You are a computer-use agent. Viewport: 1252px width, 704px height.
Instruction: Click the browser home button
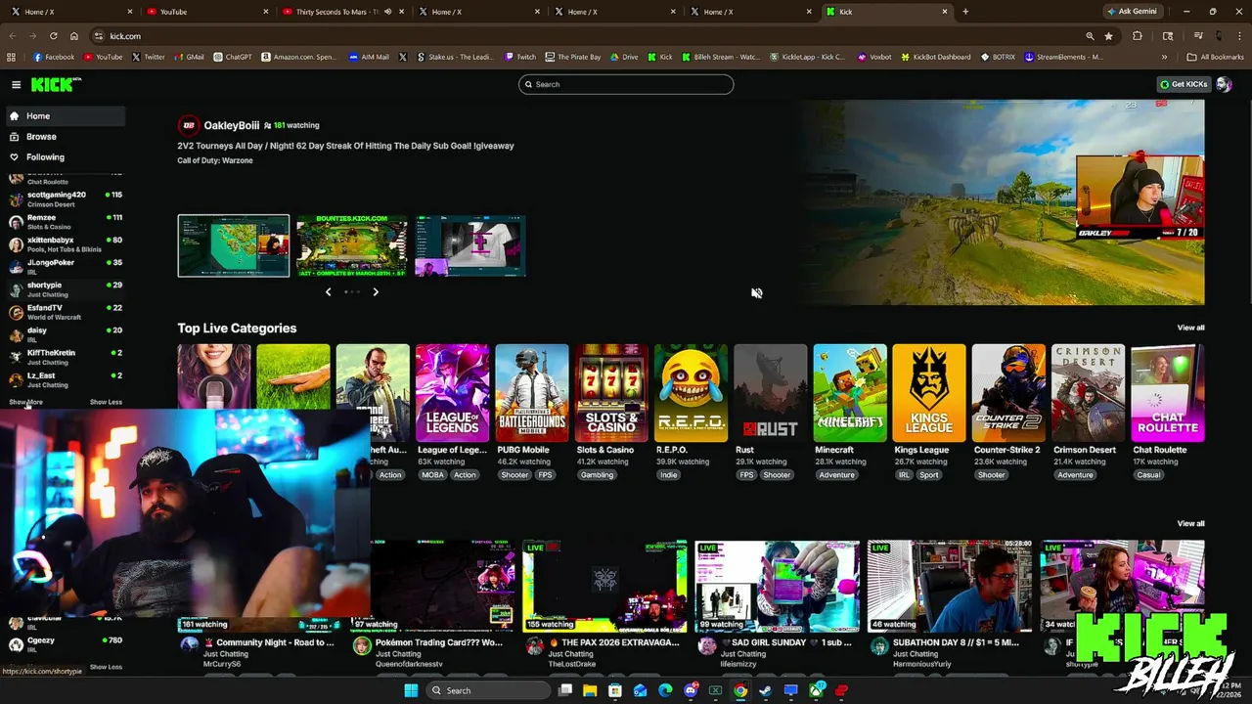click(73, 36)
